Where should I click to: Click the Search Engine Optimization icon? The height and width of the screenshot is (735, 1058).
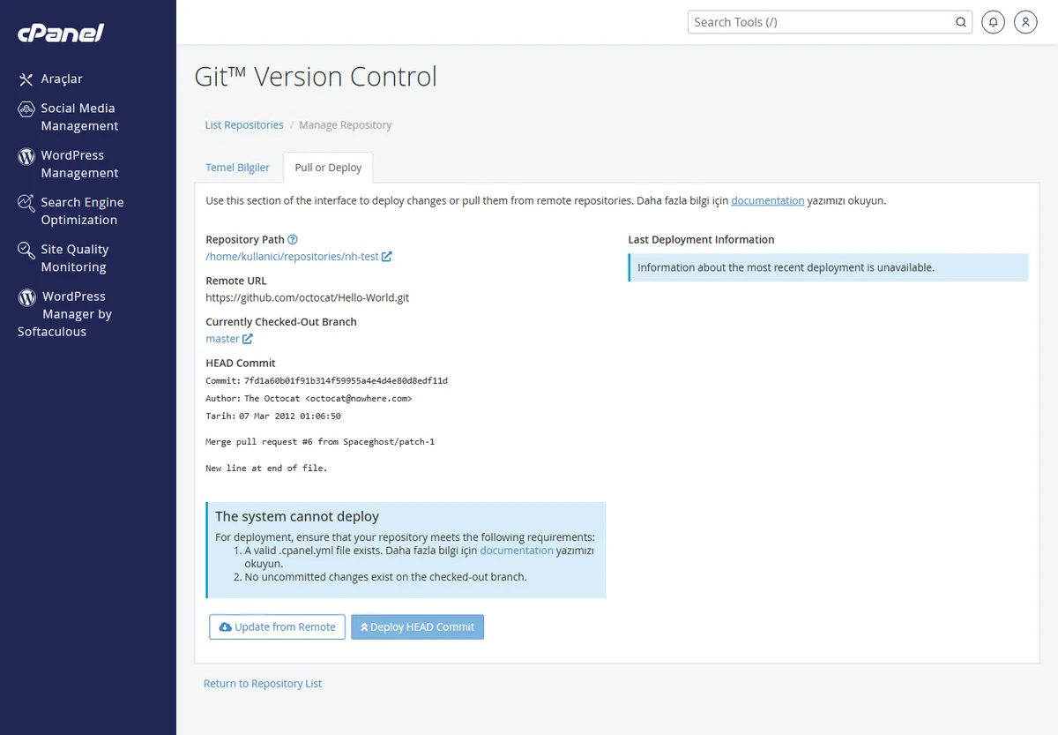click(26, 203)
